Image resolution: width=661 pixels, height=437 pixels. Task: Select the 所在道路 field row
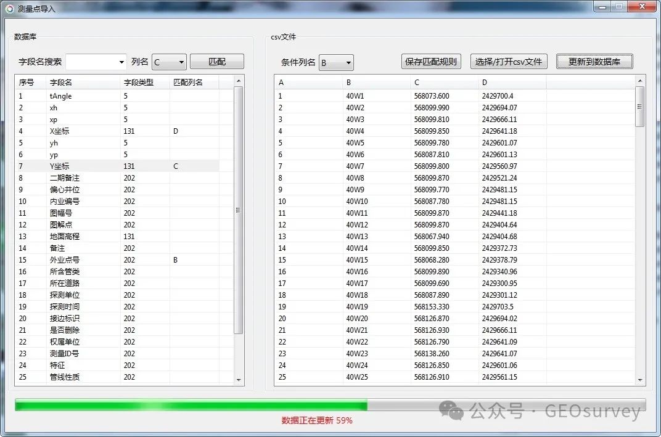click(x=117, y=283)
